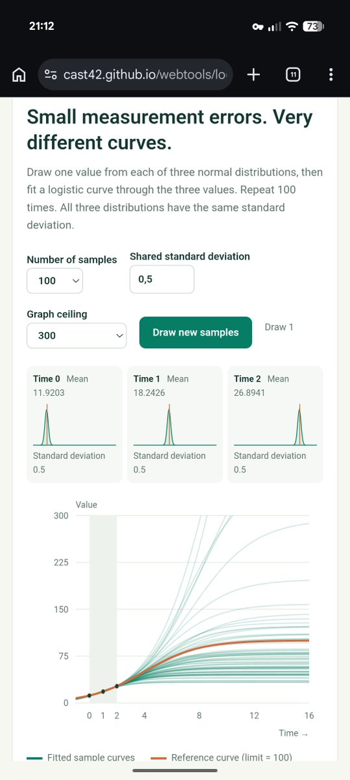Focus the Shared standard deviation field

(162, 279)
